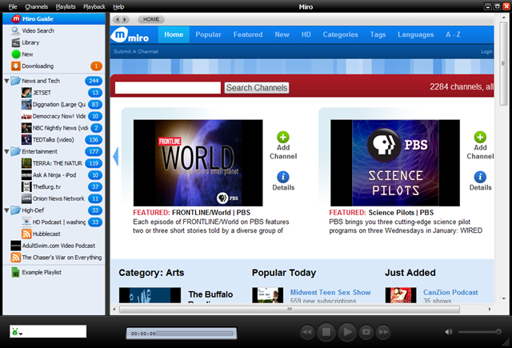Select Ask A Ninja - iPod channel
The image size is (512, 348).
coord(54,175)
